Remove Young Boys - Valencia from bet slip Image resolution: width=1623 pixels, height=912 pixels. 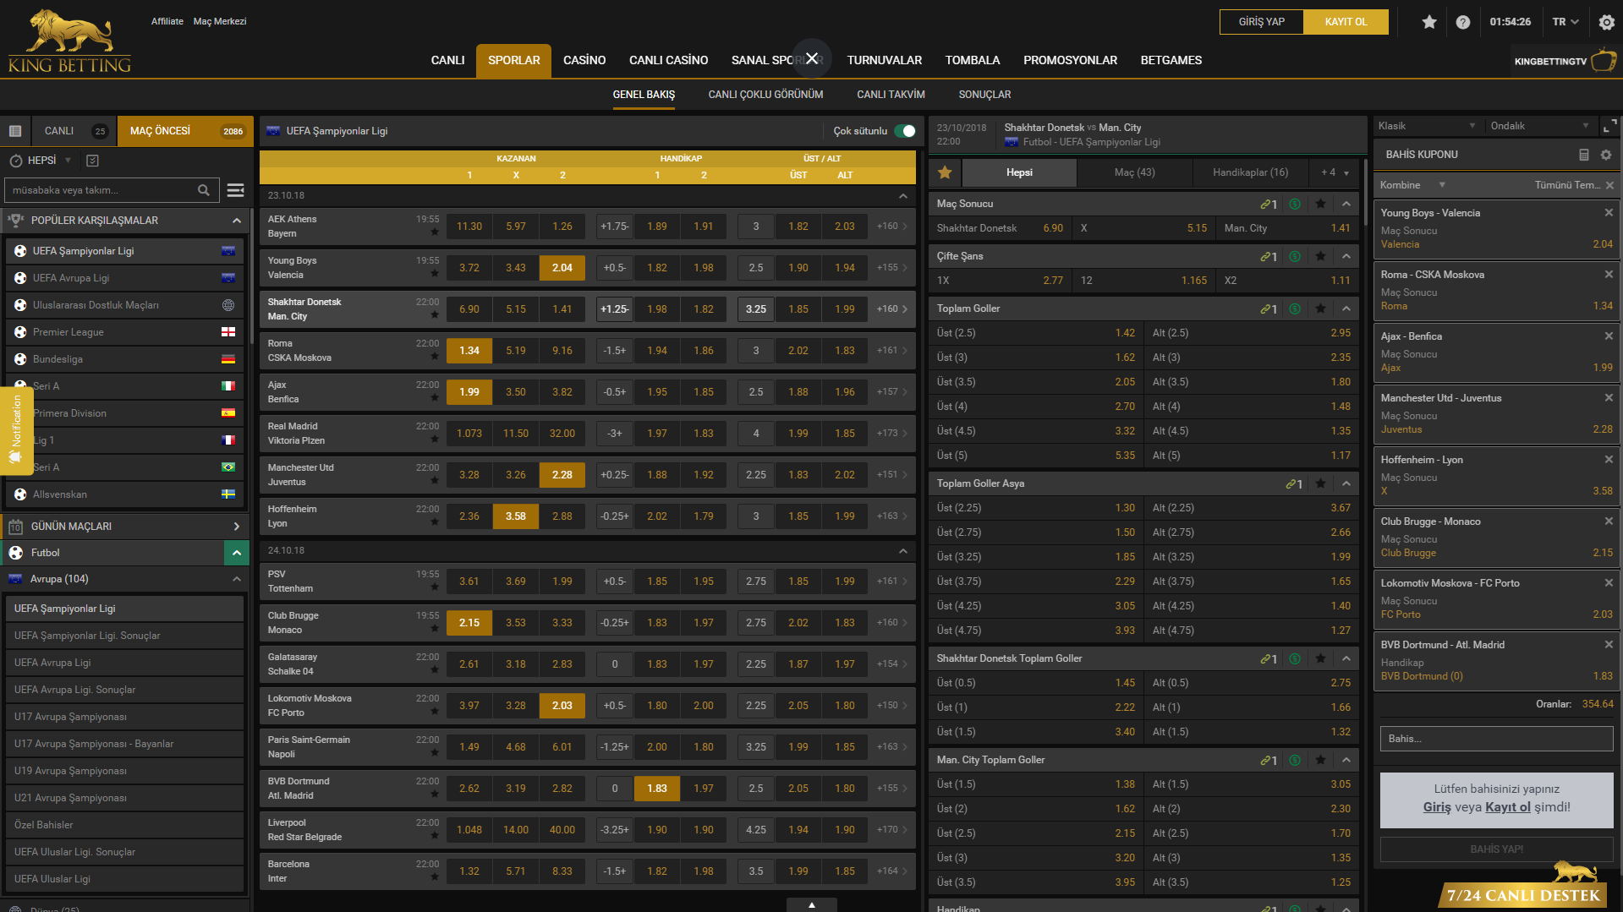(1609, 213)
